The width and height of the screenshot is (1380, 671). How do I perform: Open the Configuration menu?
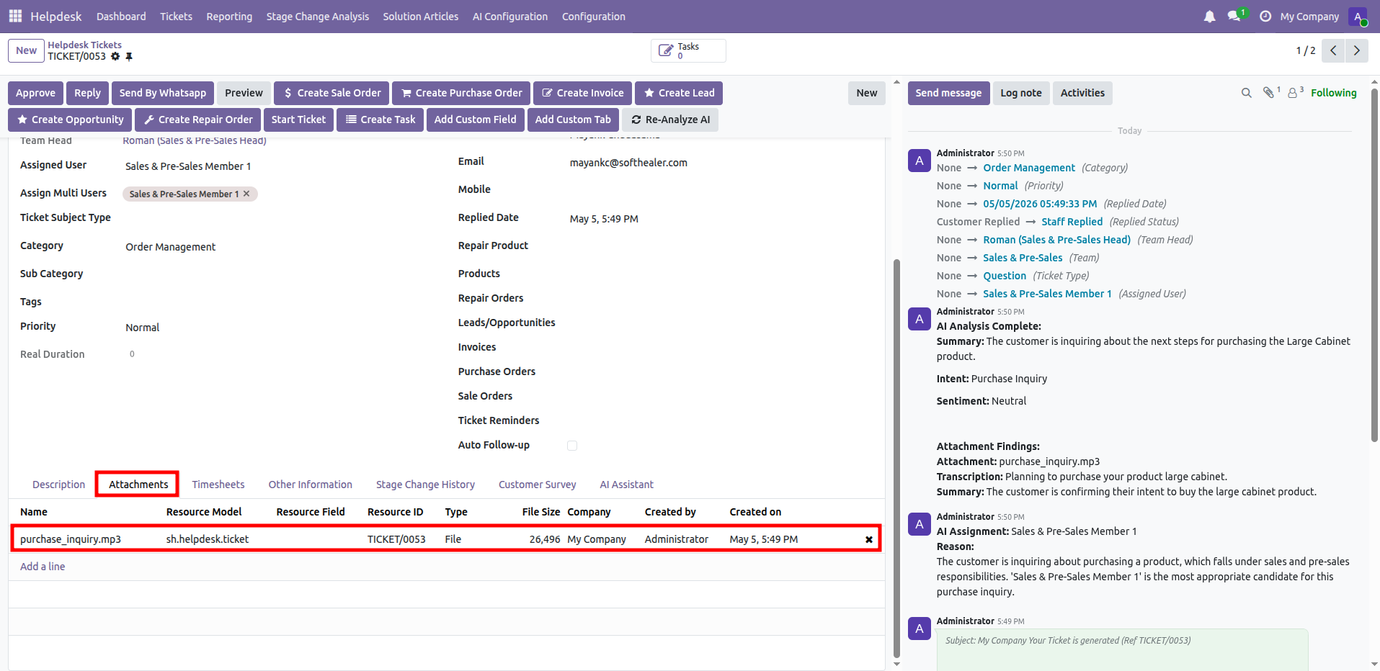[x=593, y=16]
